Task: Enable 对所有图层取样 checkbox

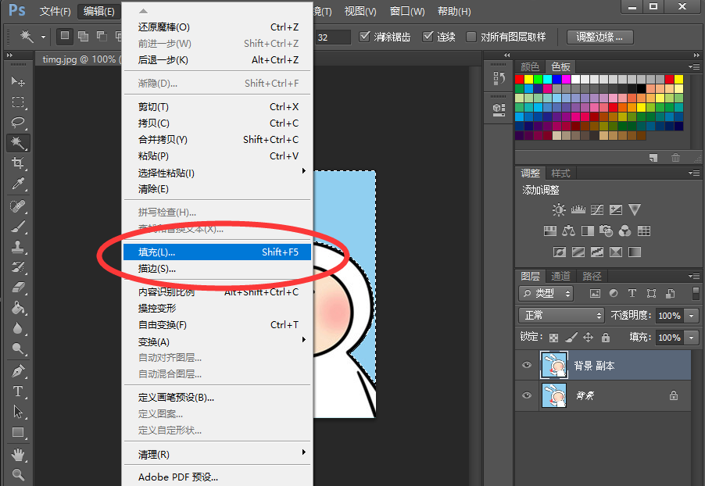Action: coord(471,37)
